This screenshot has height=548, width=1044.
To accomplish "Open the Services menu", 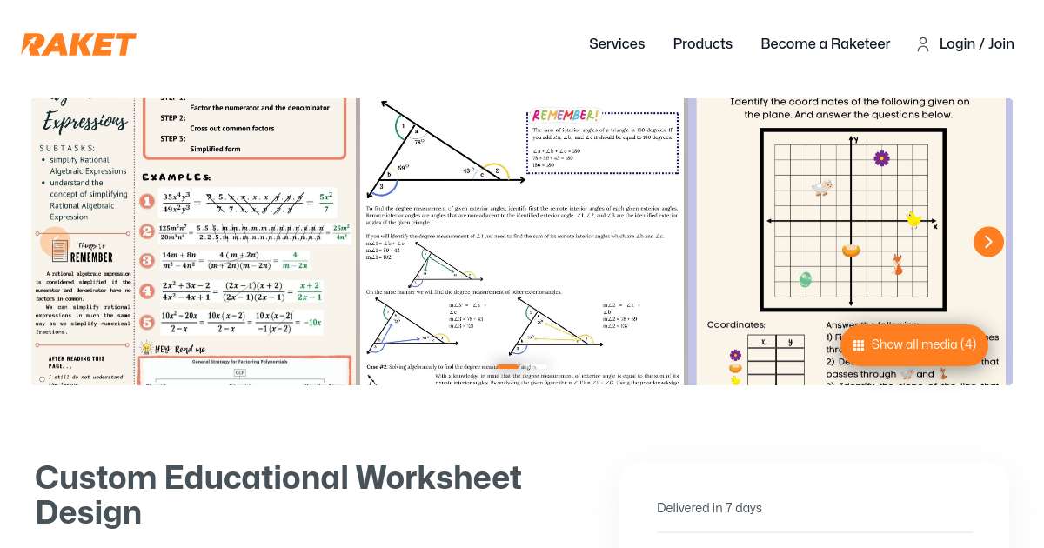I will [x=616, y=44].
